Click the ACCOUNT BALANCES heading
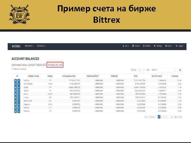 [25, 59]
